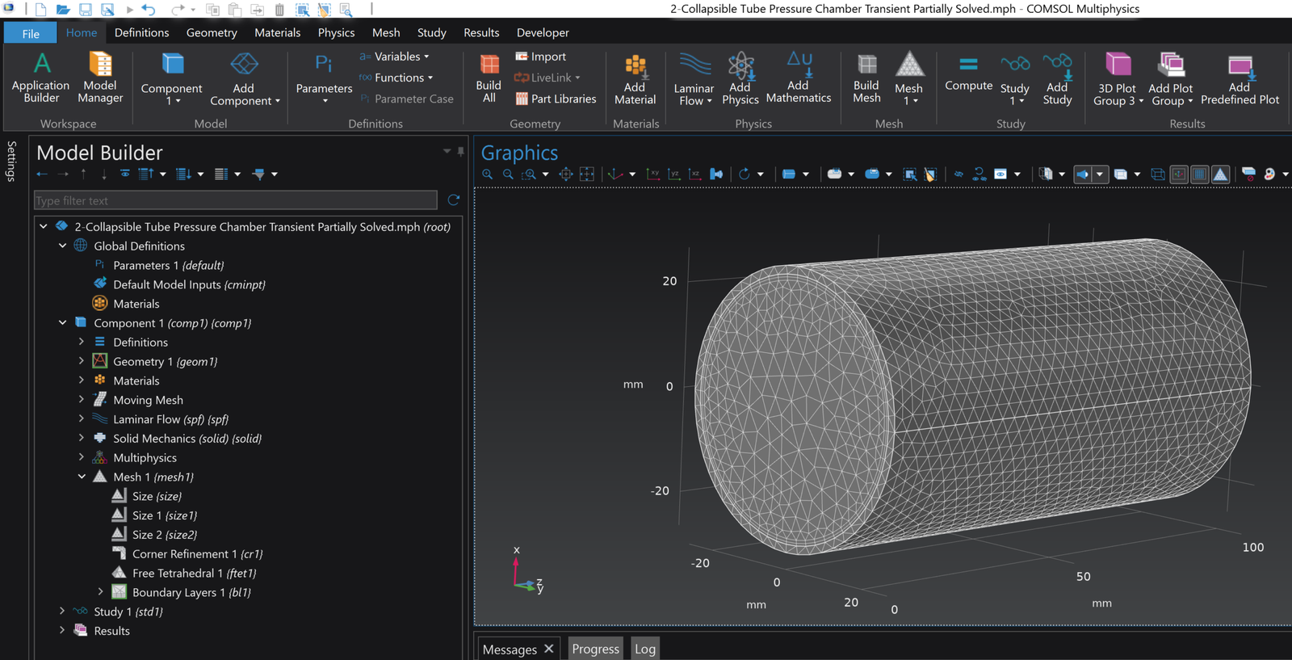Image resolution: width=1292 pixels, height=660 pixels.
Task: Click the Add Material icon
Action: tap(635, 66)
